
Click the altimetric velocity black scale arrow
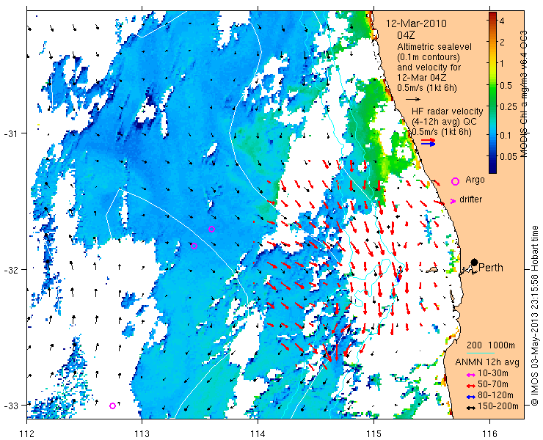click(413, 99)
